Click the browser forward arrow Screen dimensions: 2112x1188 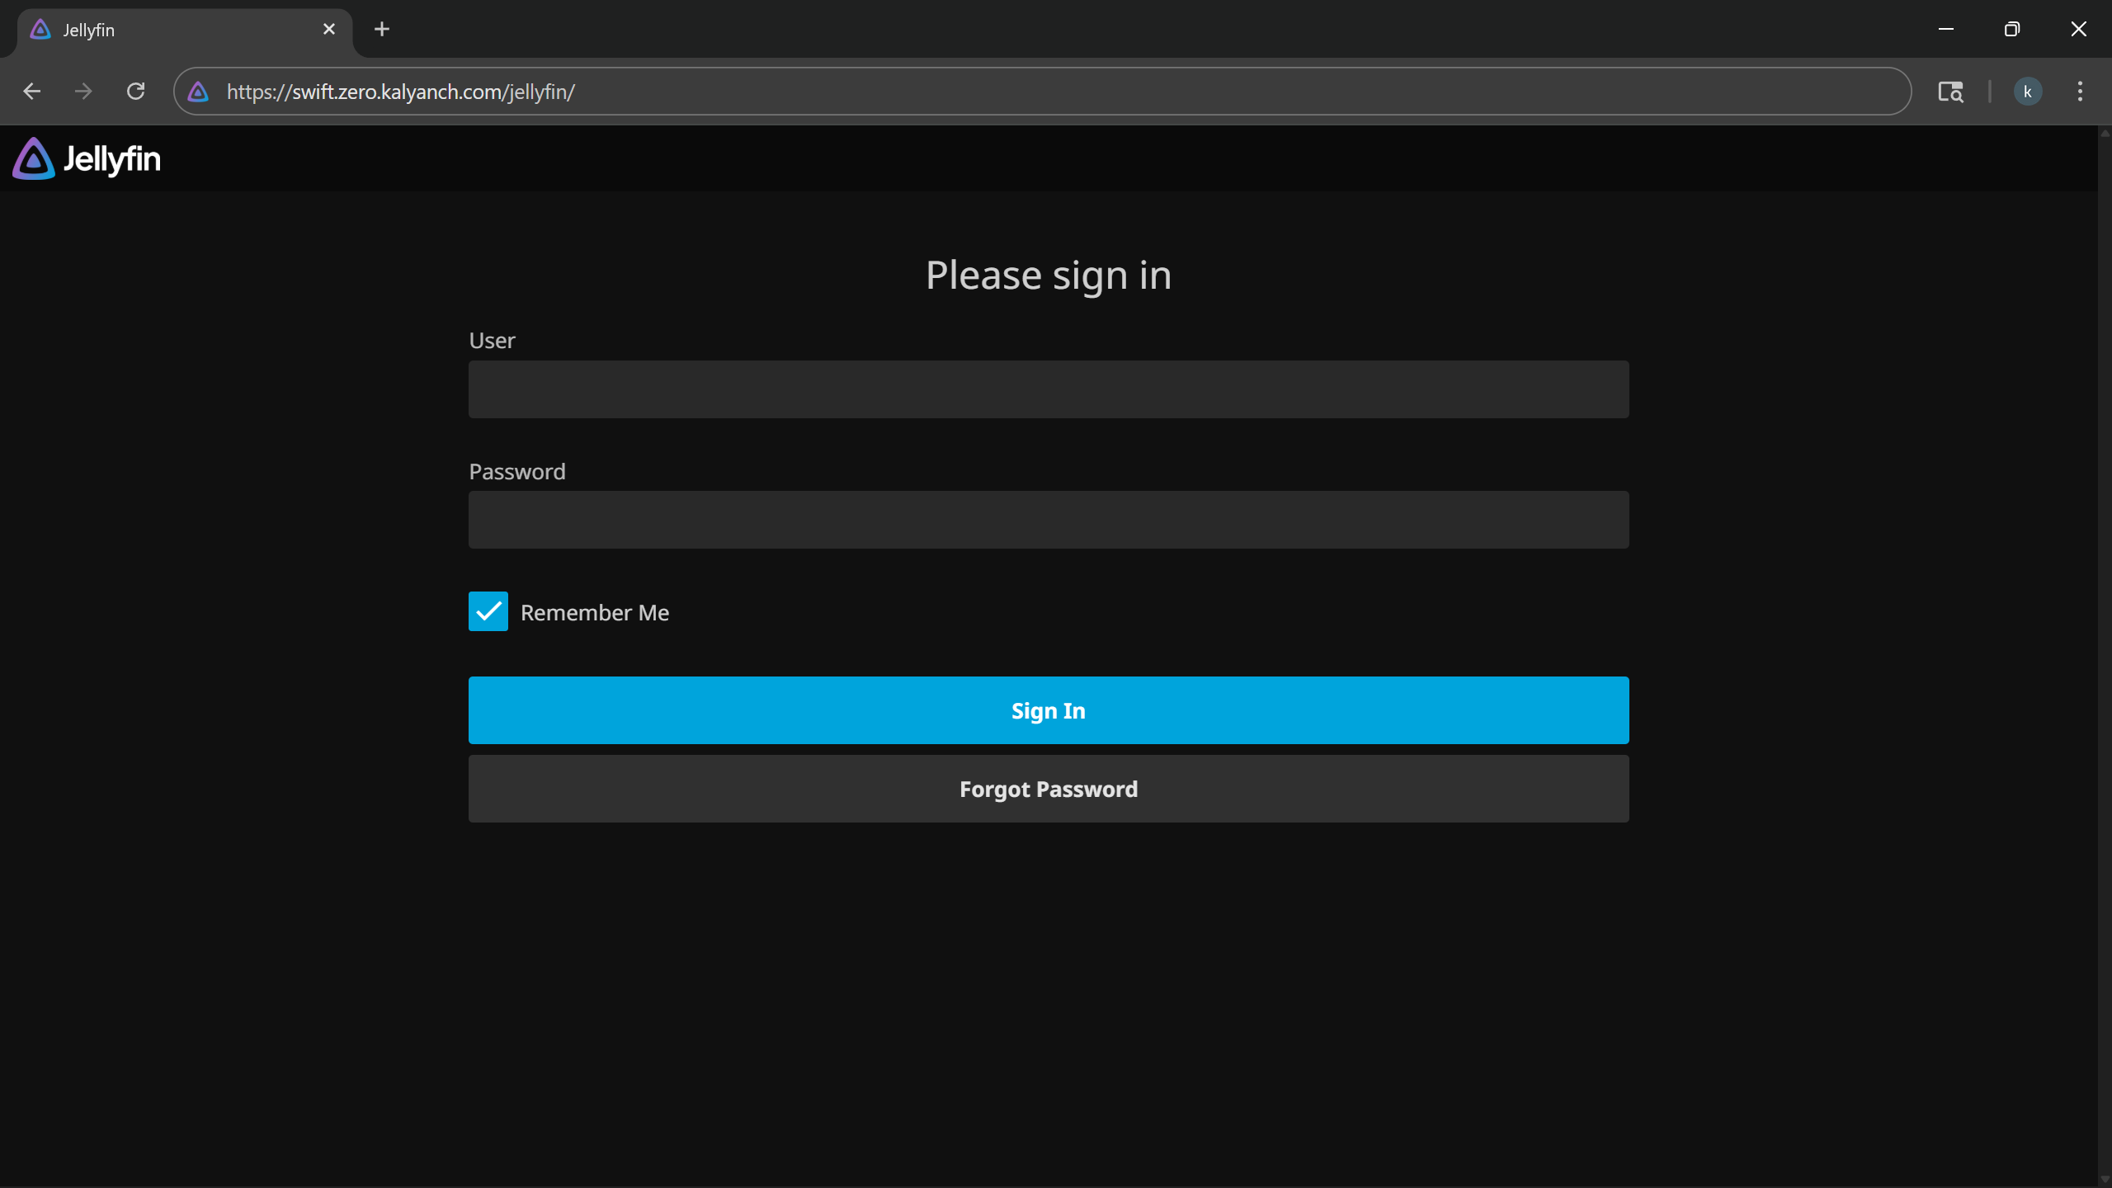pyautogui.click(x=82, y=91)
